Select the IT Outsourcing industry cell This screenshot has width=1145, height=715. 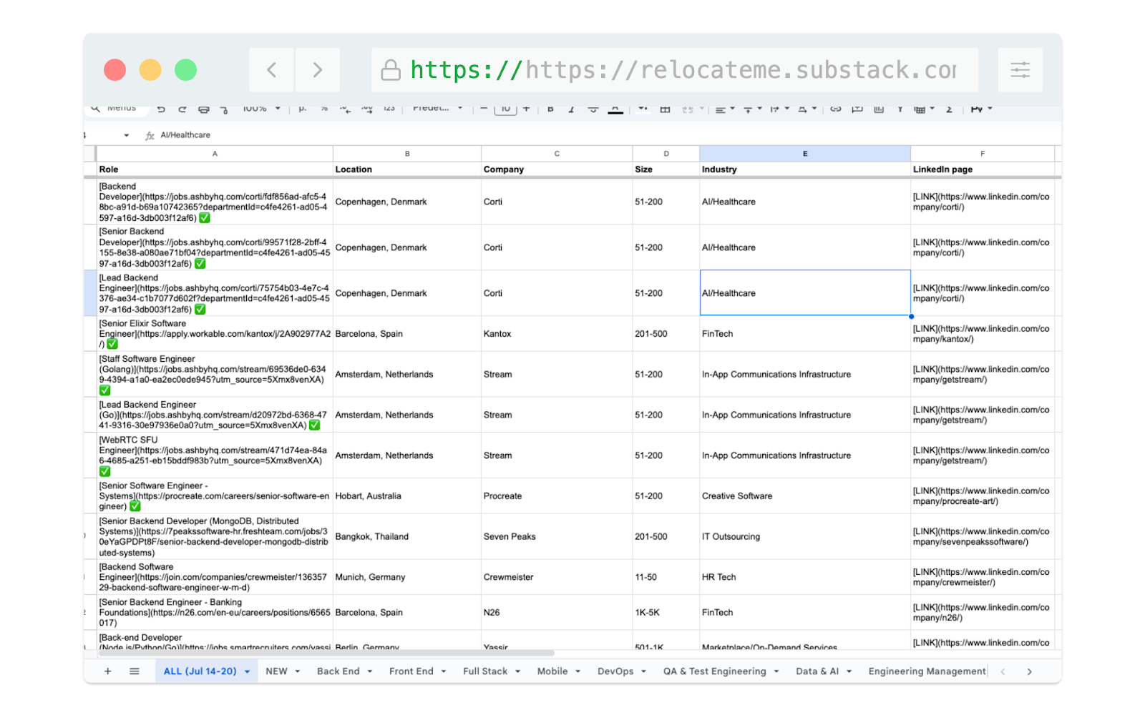pos(805,537)
